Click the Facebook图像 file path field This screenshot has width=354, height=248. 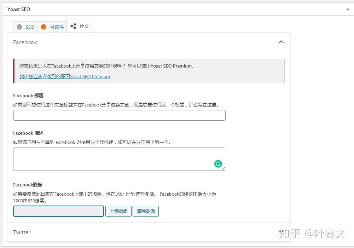tap(58, 211)
